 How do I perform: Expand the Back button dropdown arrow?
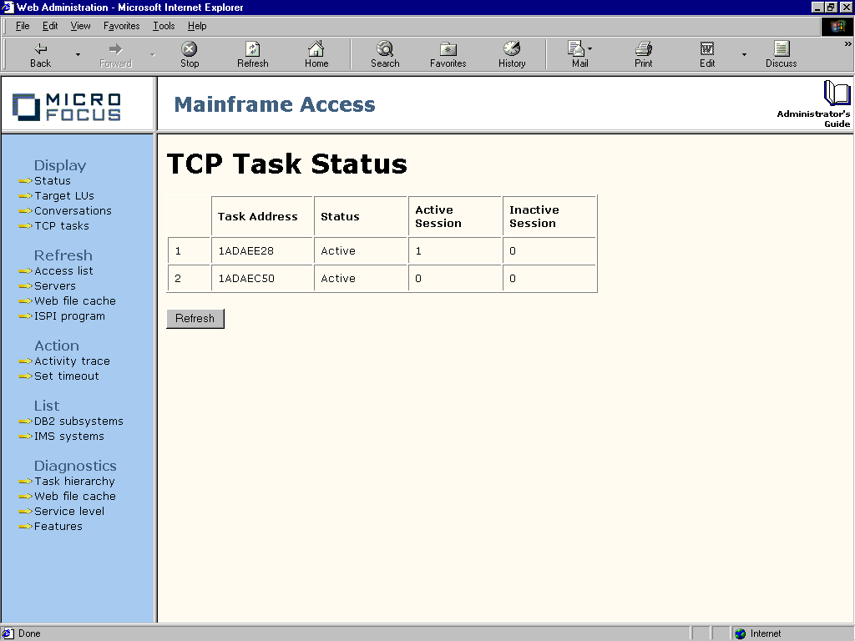point(78,53)
